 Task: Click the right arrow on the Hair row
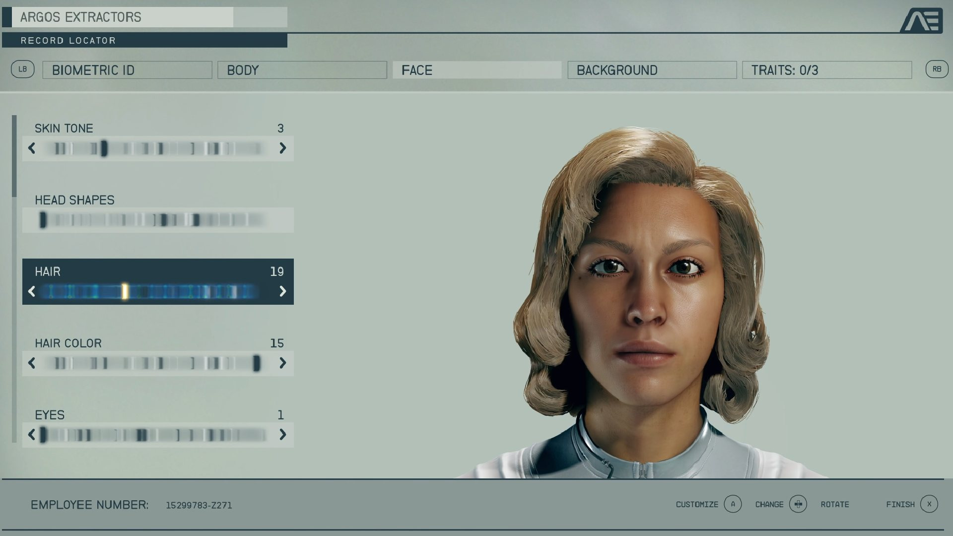click(x=283, y=292)
